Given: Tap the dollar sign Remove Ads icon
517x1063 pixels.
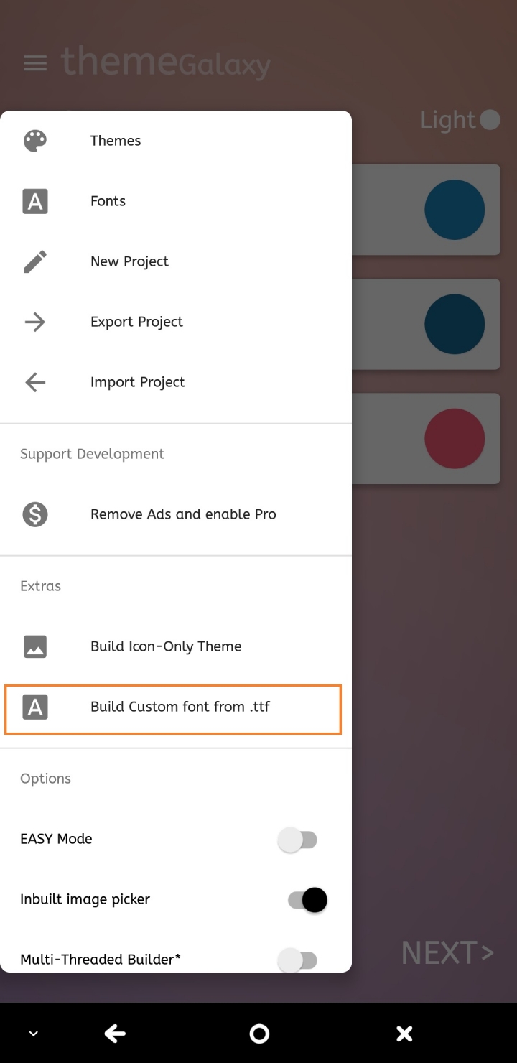Looking at the screenshot, I should pyautogui.click(x=35, y=514).
